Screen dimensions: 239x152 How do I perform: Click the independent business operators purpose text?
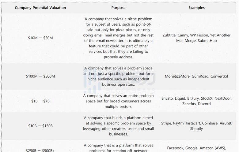(119, 76)
